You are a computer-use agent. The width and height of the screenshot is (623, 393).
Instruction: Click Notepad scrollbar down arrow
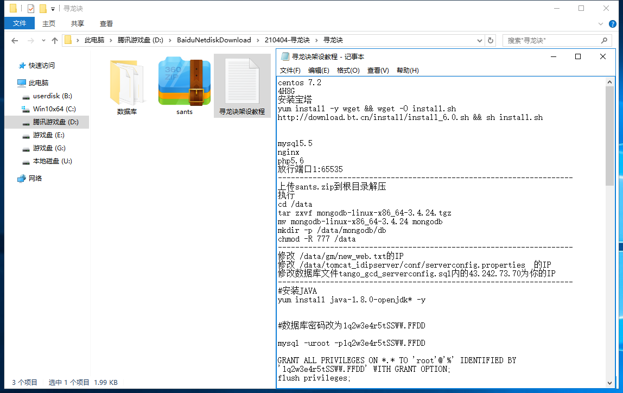(610, 383)
